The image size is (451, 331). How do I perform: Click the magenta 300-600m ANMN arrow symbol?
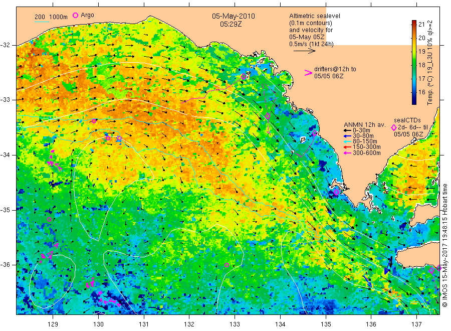tap(347, 153)
